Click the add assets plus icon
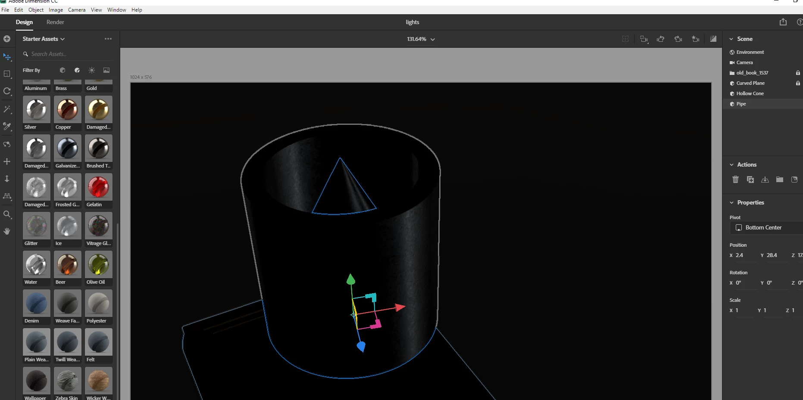This screenshot has height=400, width=803. point(7,39)
